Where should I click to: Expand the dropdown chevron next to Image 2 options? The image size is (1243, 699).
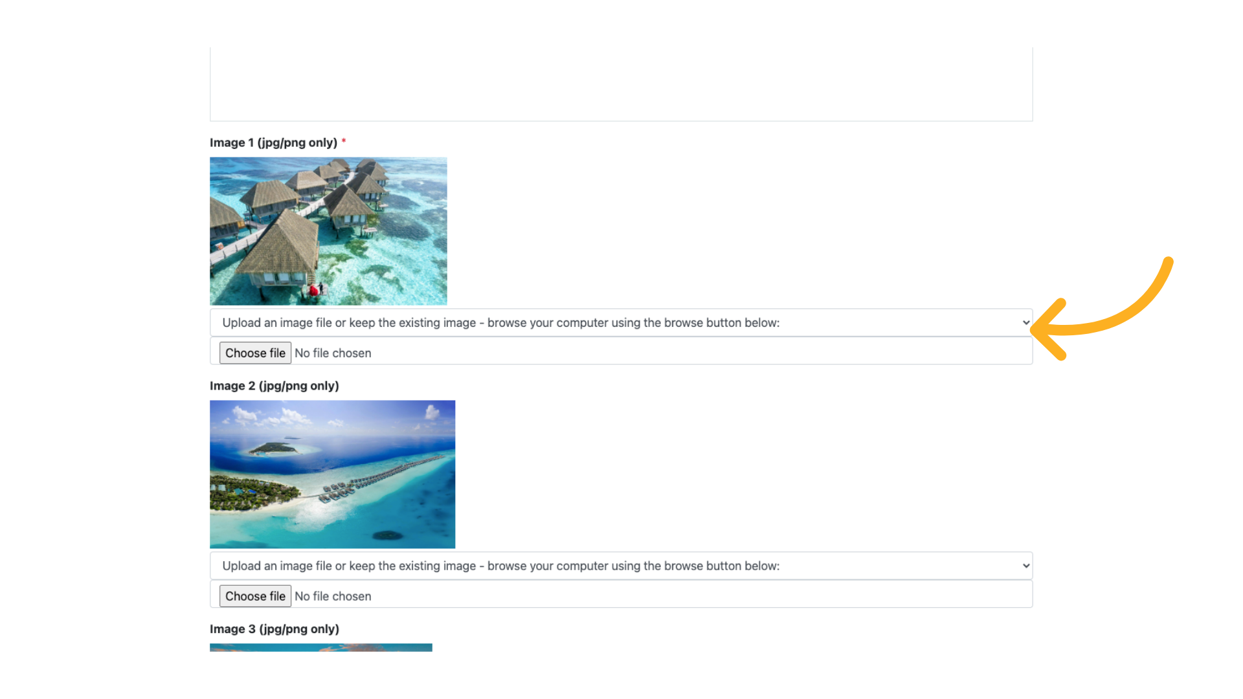[1025, 565]
